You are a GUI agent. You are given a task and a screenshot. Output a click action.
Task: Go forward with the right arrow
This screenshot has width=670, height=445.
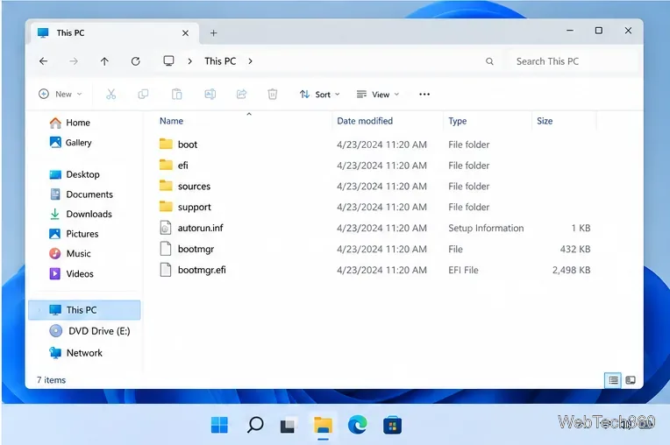click(74, 61)
